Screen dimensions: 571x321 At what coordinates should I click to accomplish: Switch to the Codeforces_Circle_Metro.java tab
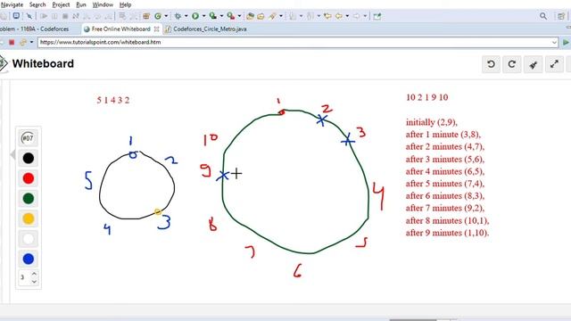tap(206, 29)
